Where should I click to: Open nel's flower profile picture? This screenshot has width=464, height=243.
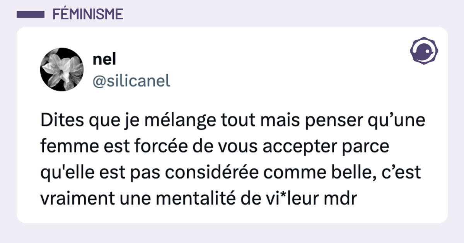tap(62, 70)
